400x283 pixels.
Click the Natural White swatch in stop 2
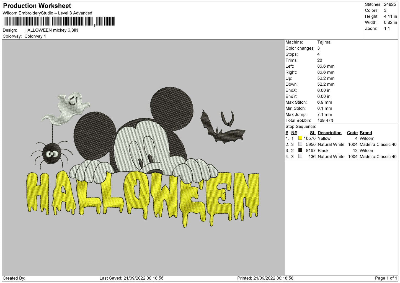[300, 144]
